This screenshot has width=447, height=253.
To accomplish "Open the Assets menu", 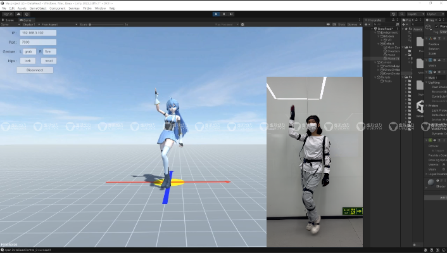I will tap(22, 8).
